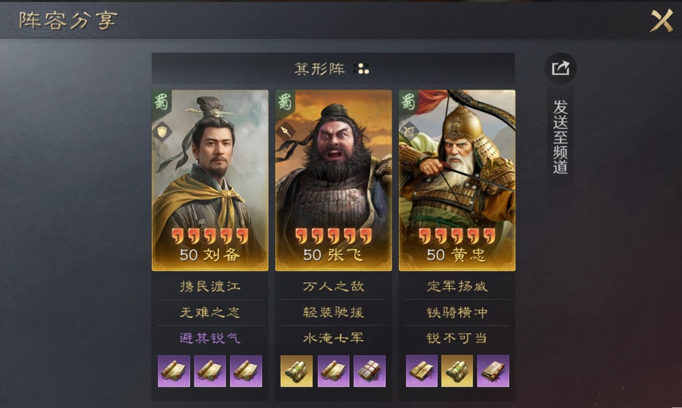Select 水淹七军 skill
Image resolution: width=682 pixels, height=408 pixels.
tap(334, 338)
